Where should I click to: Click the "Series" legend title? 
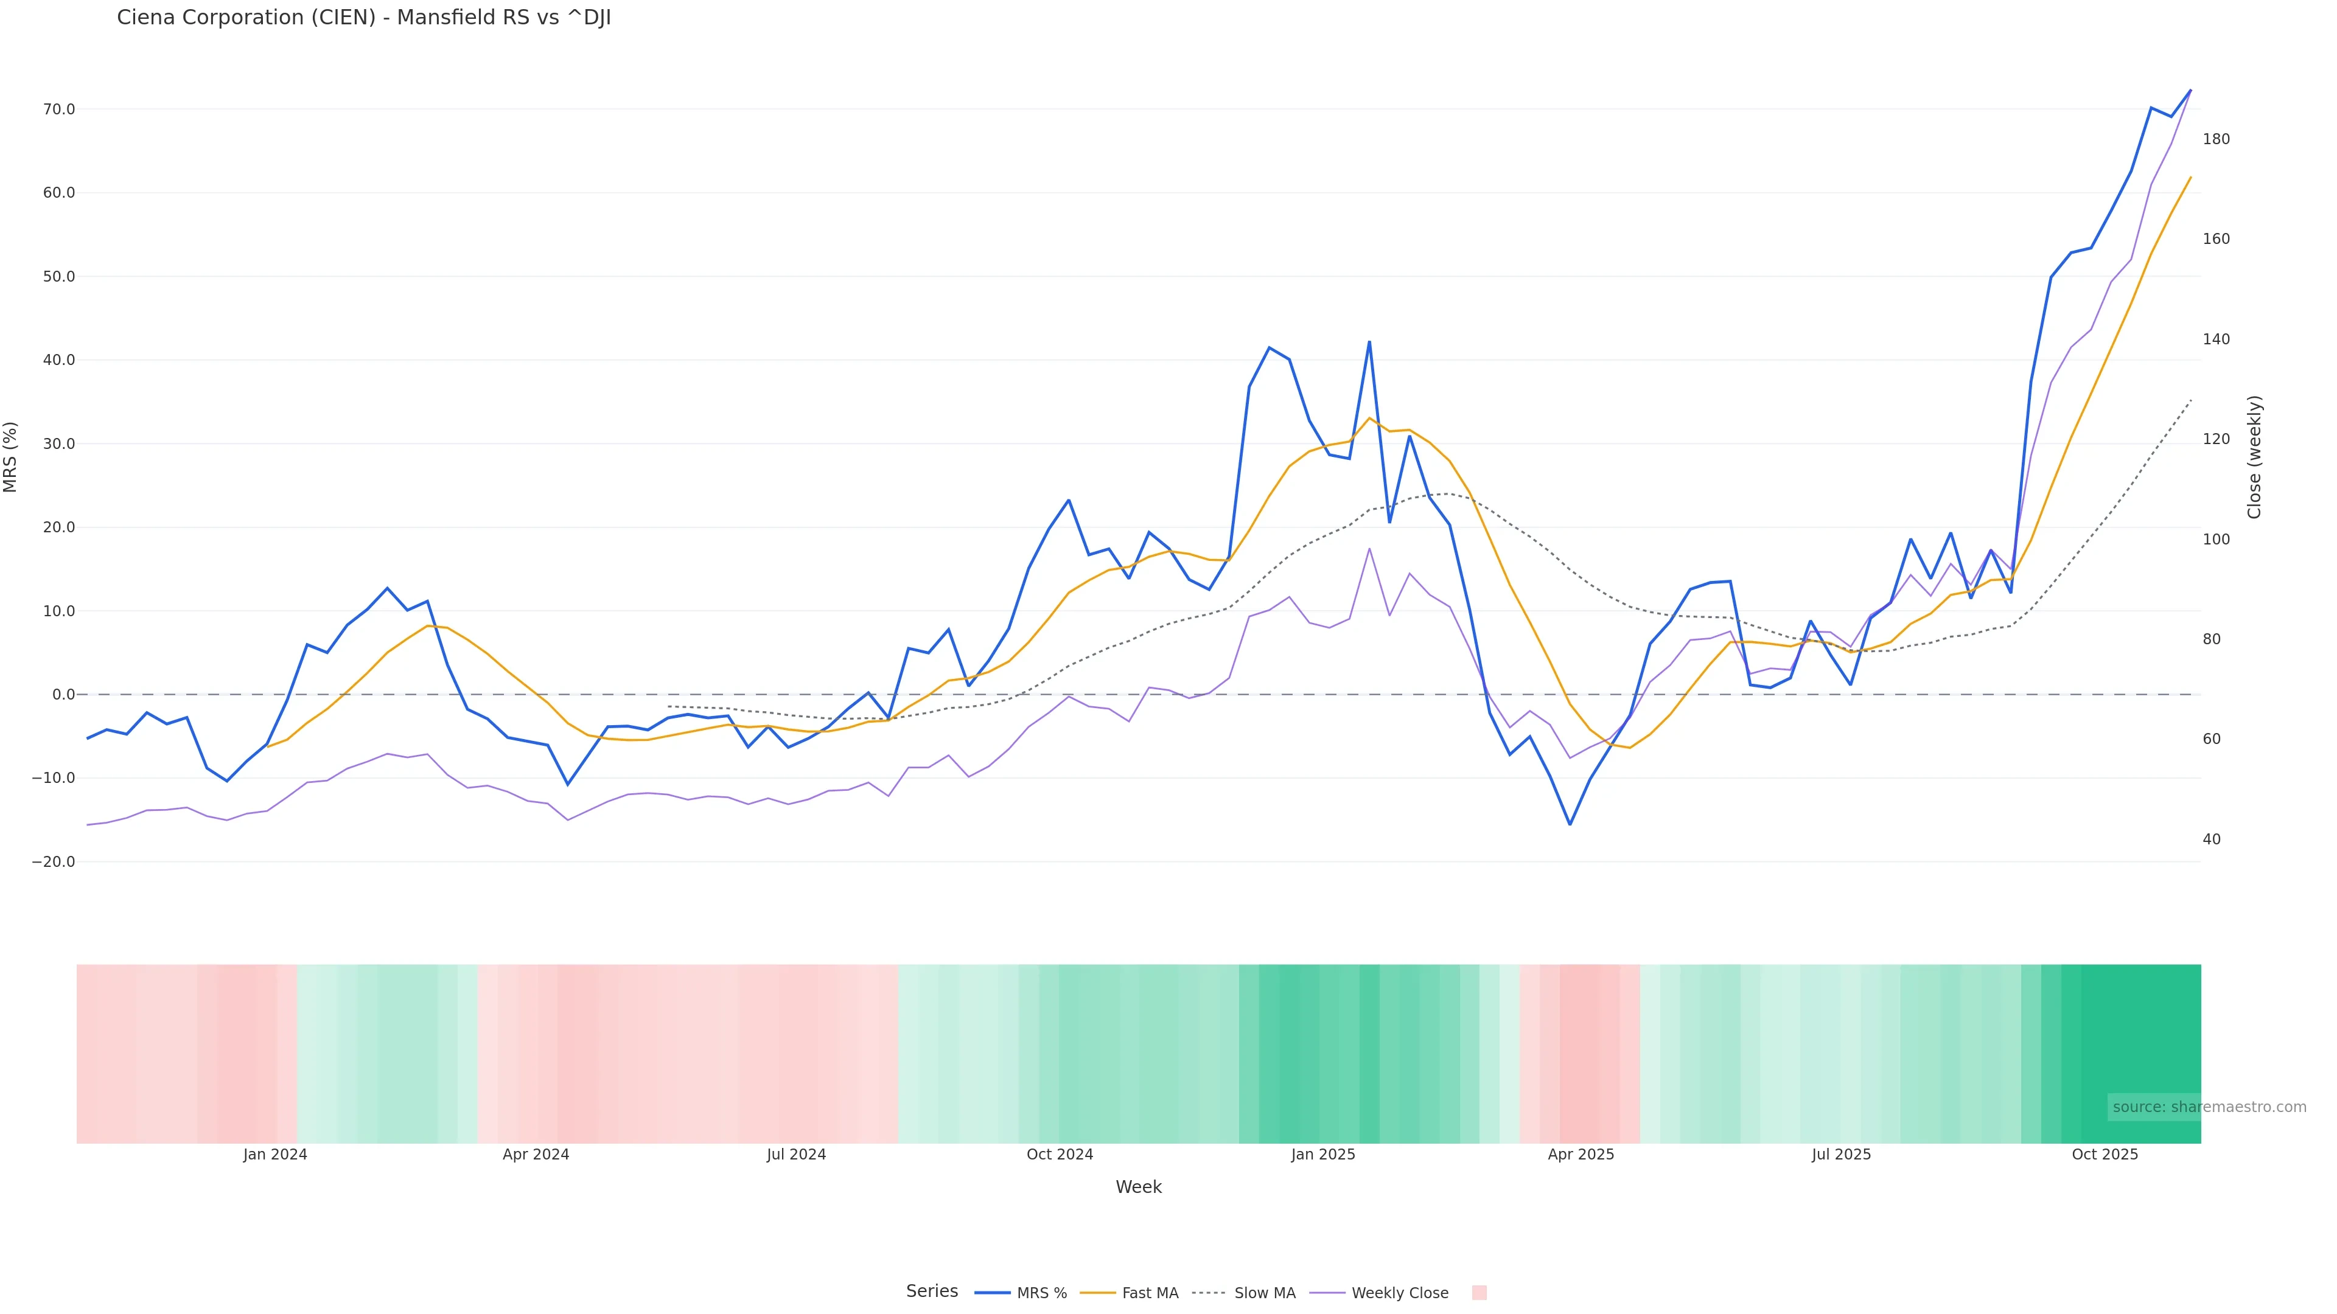point(932,1291)
